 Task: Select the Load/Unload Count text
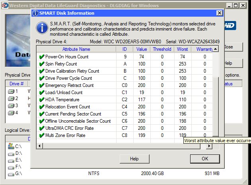point(64,92)
